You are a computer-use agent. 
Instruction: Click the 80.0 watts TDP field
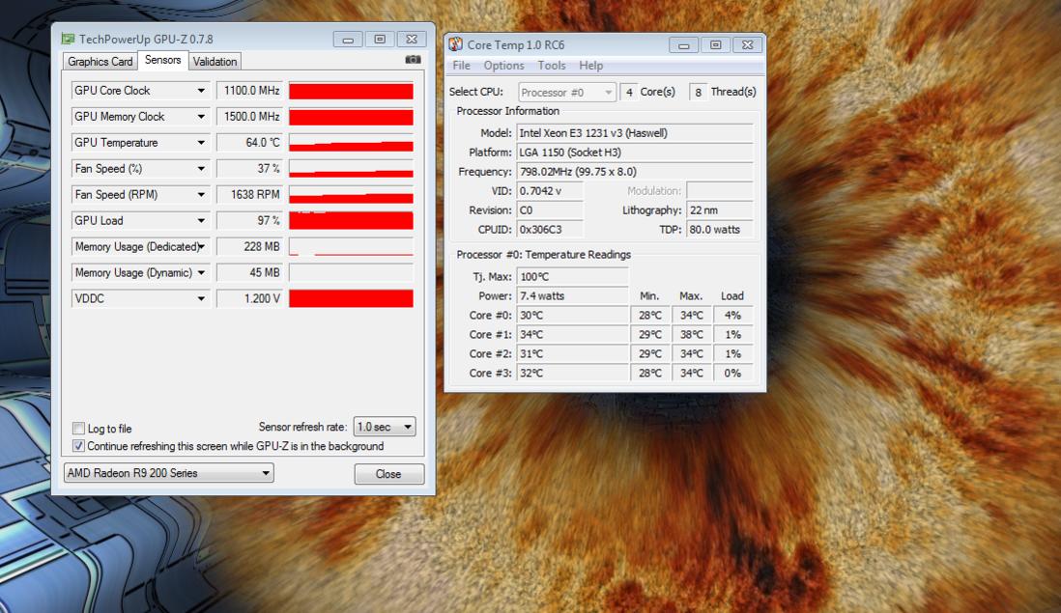tap(720, 230)
